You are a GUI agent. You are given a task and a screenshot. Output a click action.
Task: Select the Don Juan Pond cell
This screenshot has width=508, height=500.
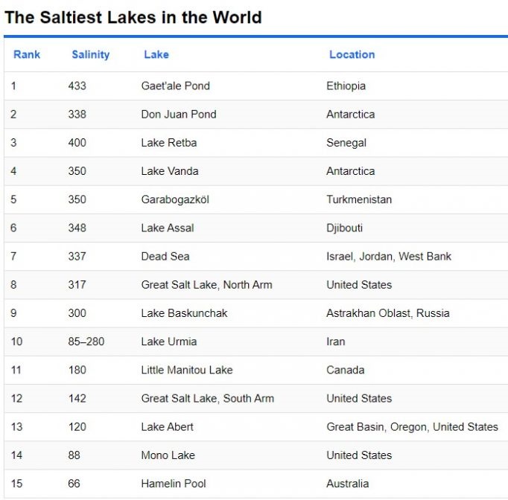pyautogui.click(x=178, y=115)
